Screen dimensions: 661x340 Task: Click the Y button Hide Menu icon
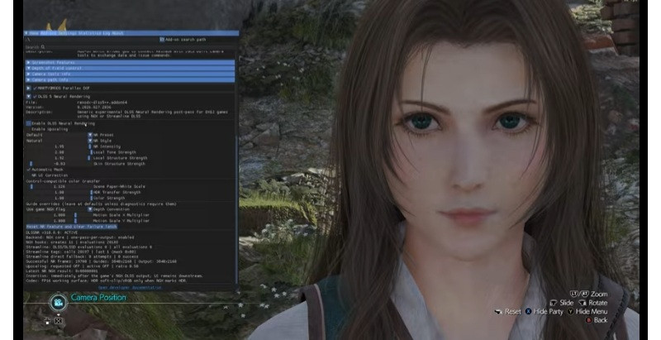(x=571, y=311)
